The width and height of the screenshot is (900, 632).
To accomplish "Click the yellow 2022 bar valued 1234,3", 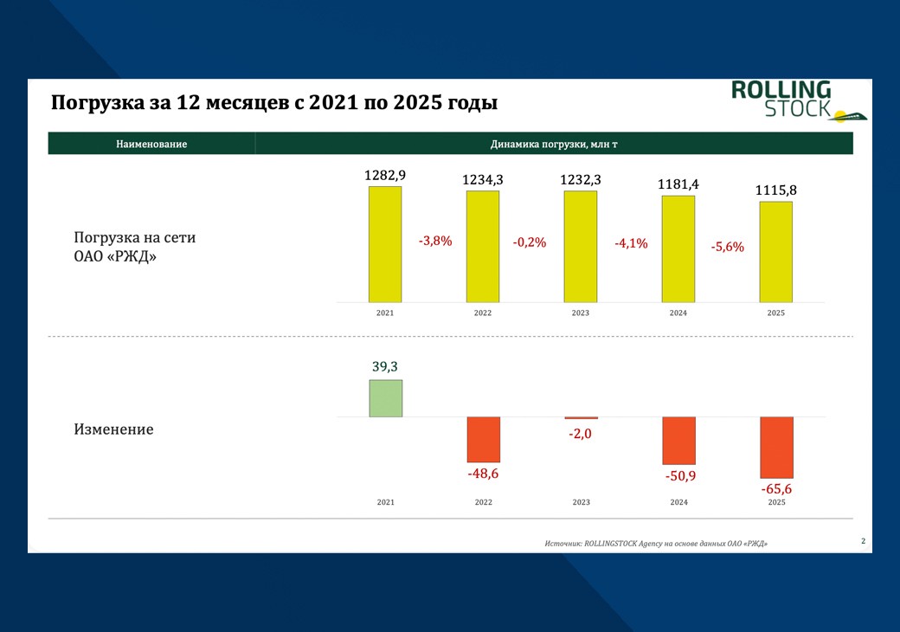I will [x=483, y=246].
